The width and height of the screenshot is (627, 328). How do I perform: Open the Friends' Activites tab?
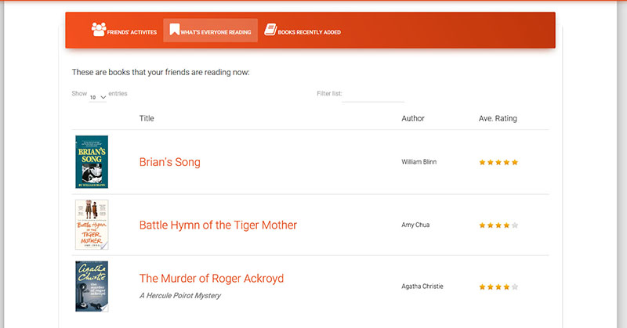click(x=124, y=31)
